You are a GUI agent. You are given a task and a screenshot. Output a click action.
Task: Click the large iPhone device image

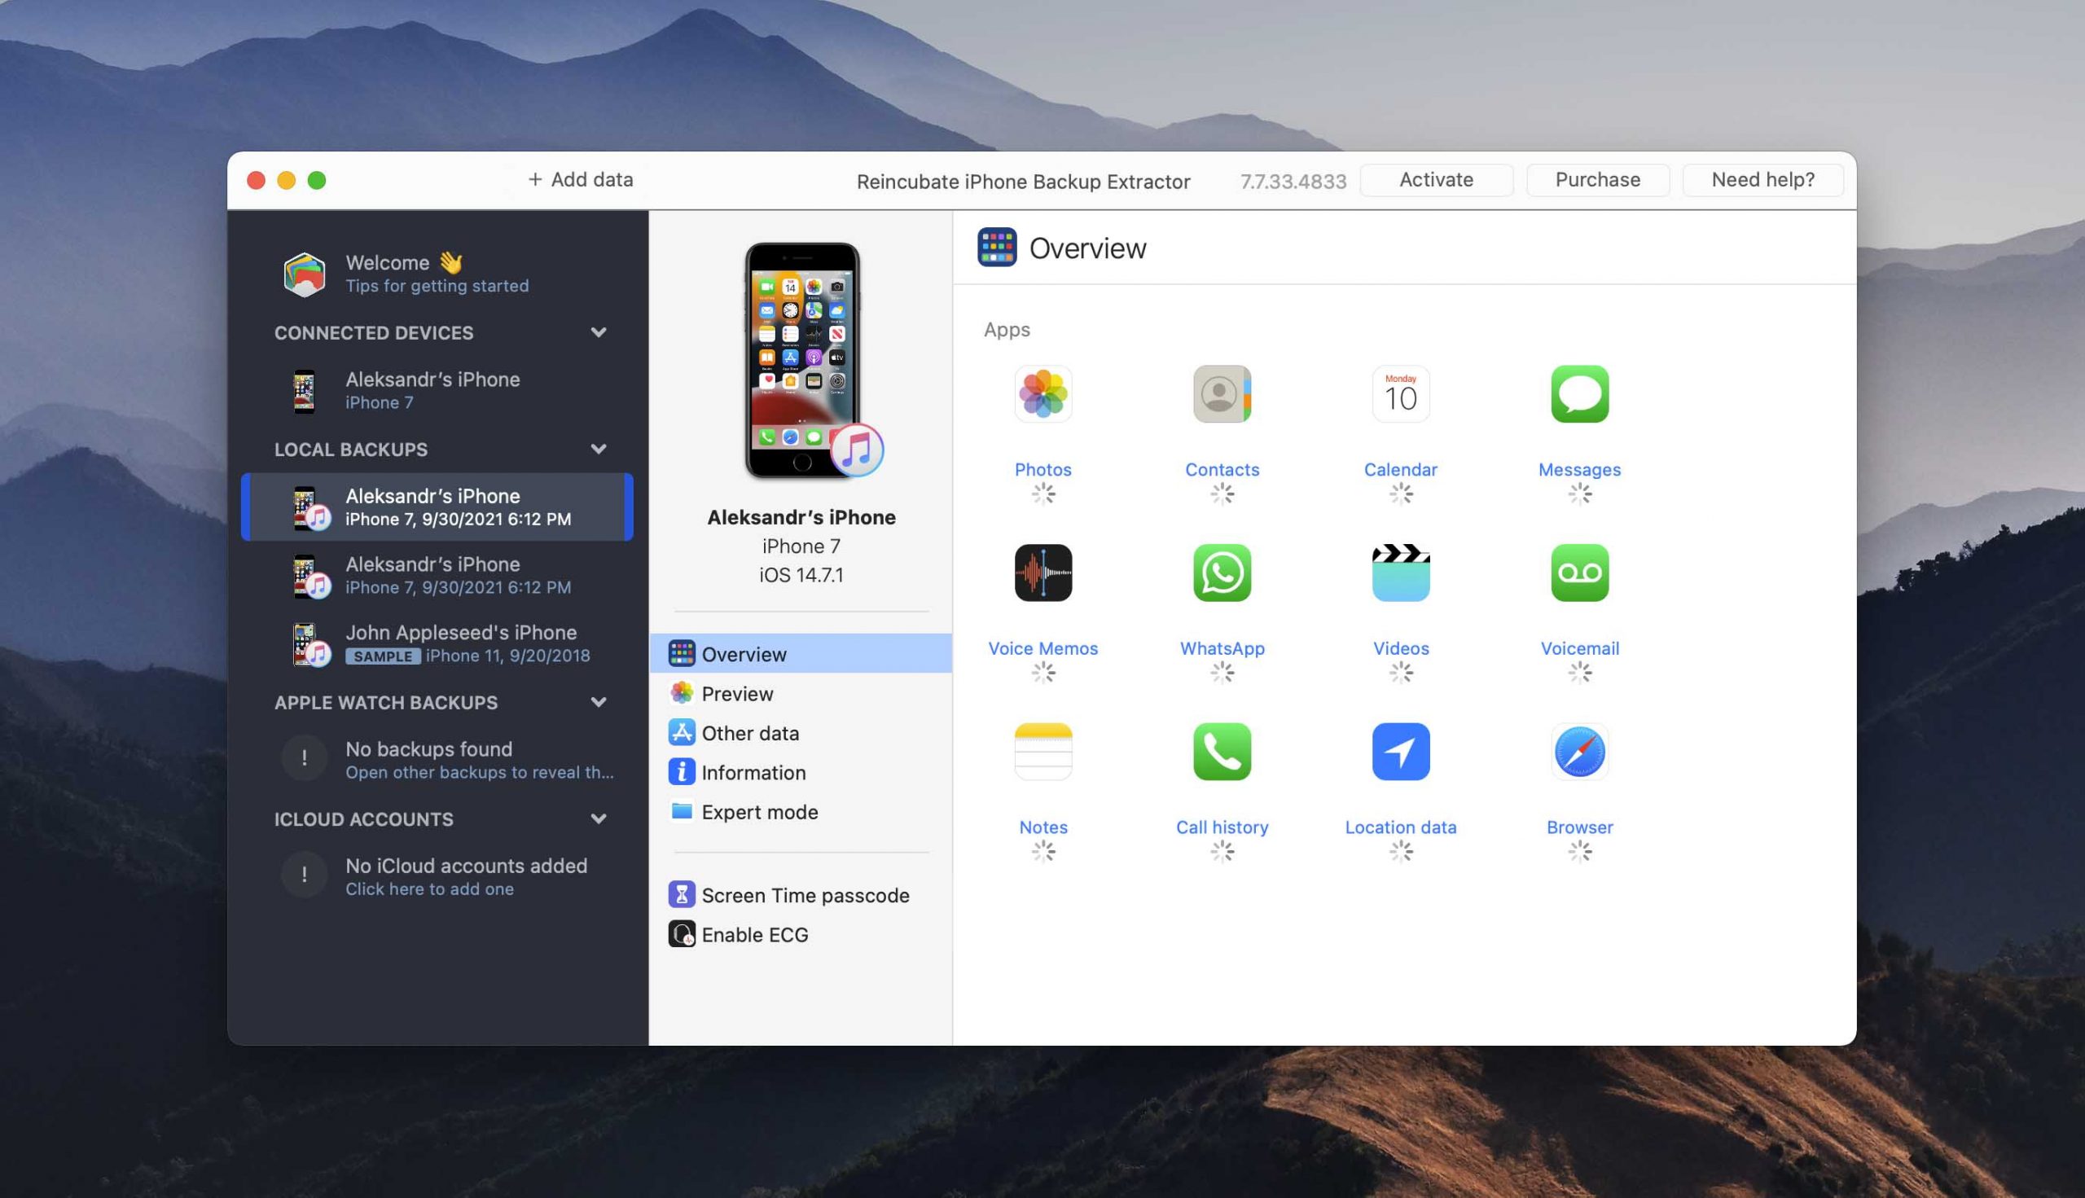(803, 361)
